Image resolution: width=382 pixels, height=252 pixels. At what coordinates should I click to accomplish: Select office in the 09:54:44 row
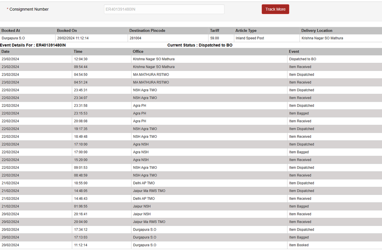point(154,67)
